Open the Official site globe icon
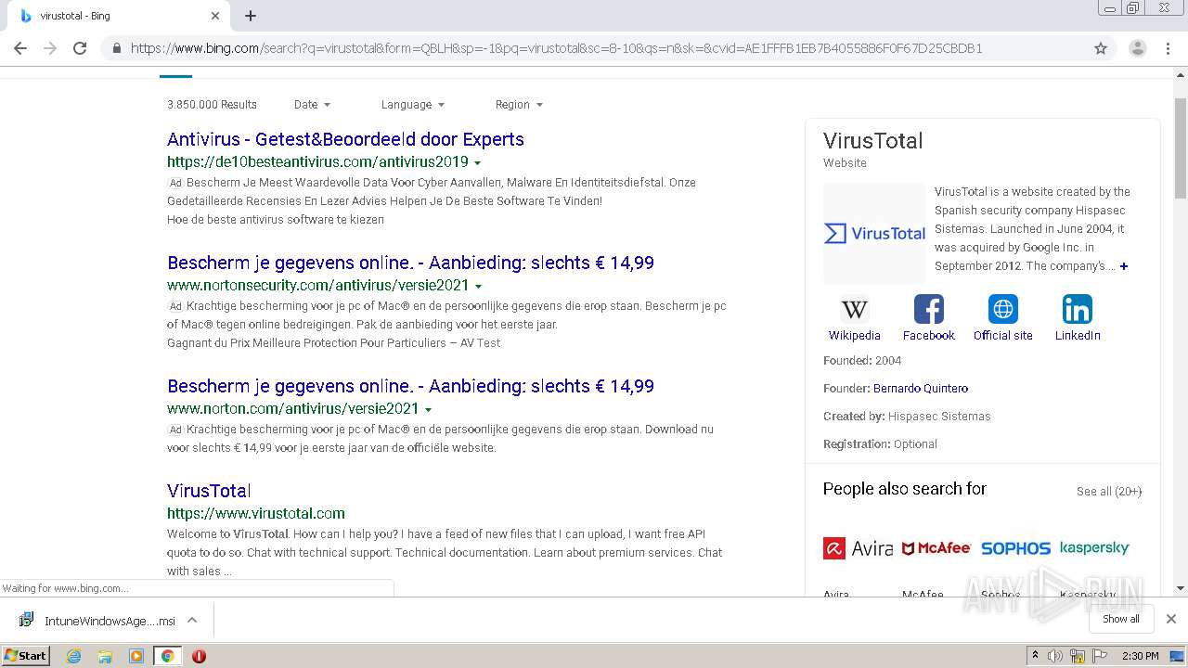Viewport: 1188px width, 668px height. [1003, 309]
